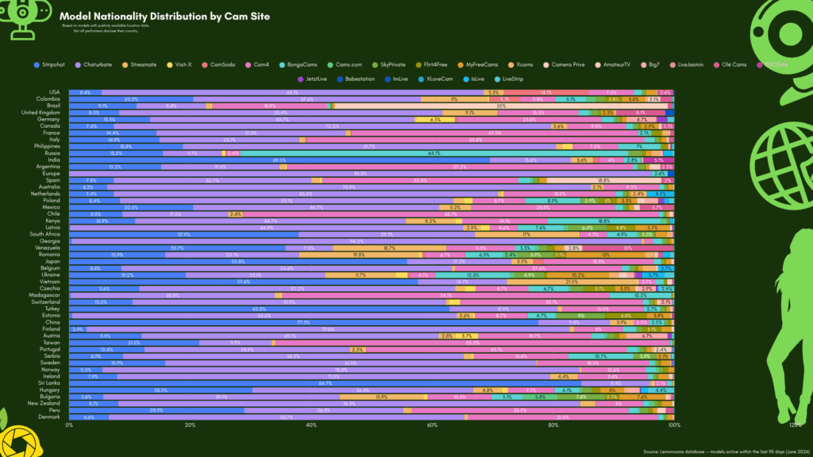Click the 'Argentina' row label
This screenshot has height=457, width=813.
point(48,167)
